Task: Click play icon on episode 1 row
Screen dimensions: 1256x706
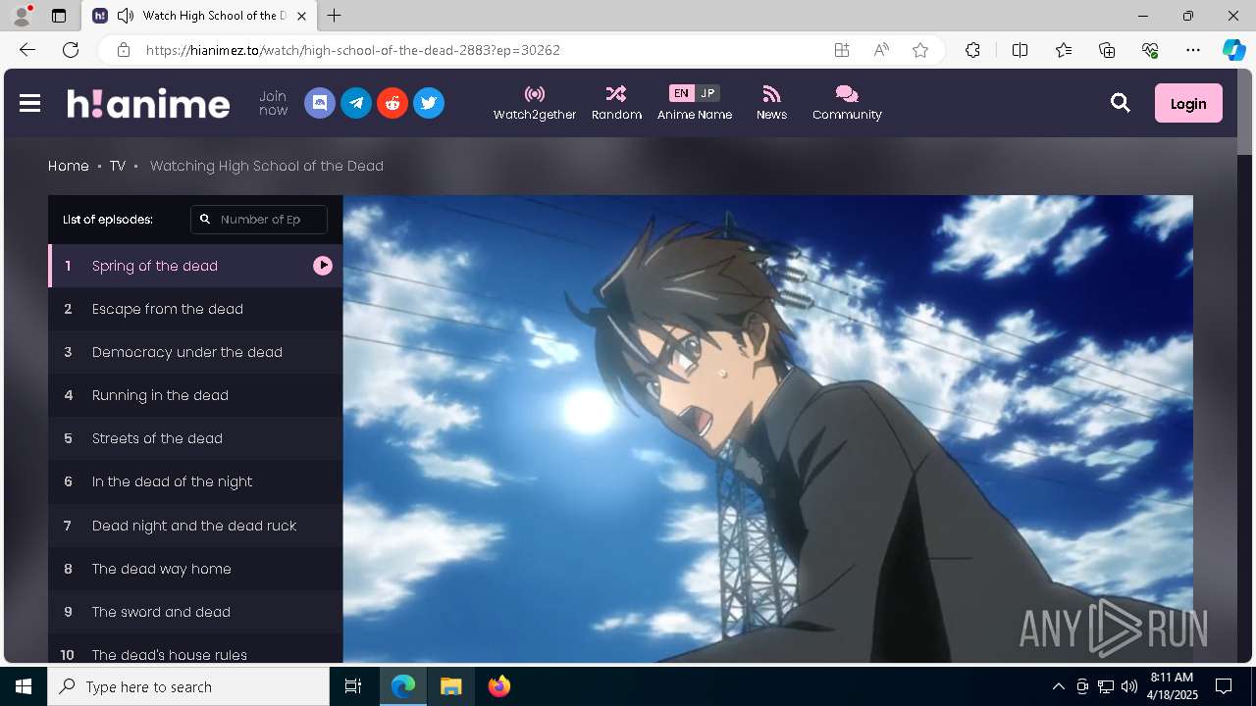Action: point(323,266)
